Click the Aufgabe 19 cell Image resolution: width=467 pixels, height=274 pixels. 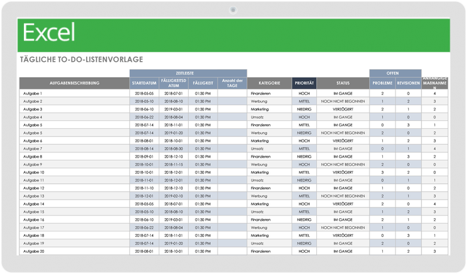(x=75, y=243)
